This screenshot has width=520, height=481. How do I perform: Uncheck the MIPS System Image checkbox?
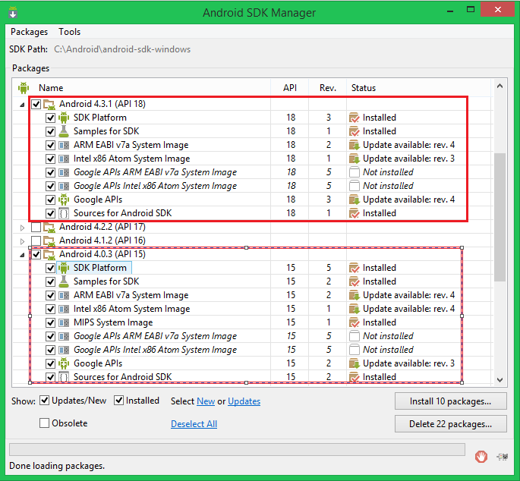pos(50,322)
